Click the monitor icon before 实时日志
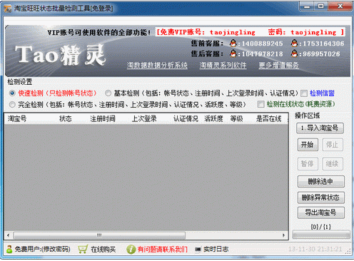 [198, 250]
